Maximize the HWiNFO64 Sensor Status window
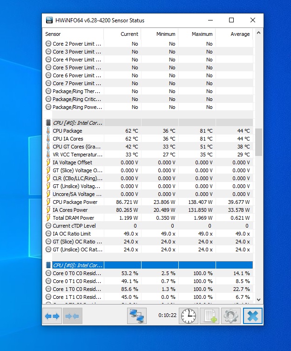This screenshot has height=351, width=291. (x=231, y=20)
